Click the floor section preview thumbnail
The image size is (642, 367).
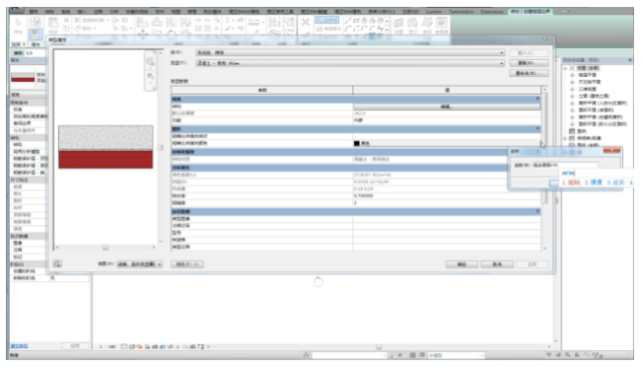click(x=106, y=147)
